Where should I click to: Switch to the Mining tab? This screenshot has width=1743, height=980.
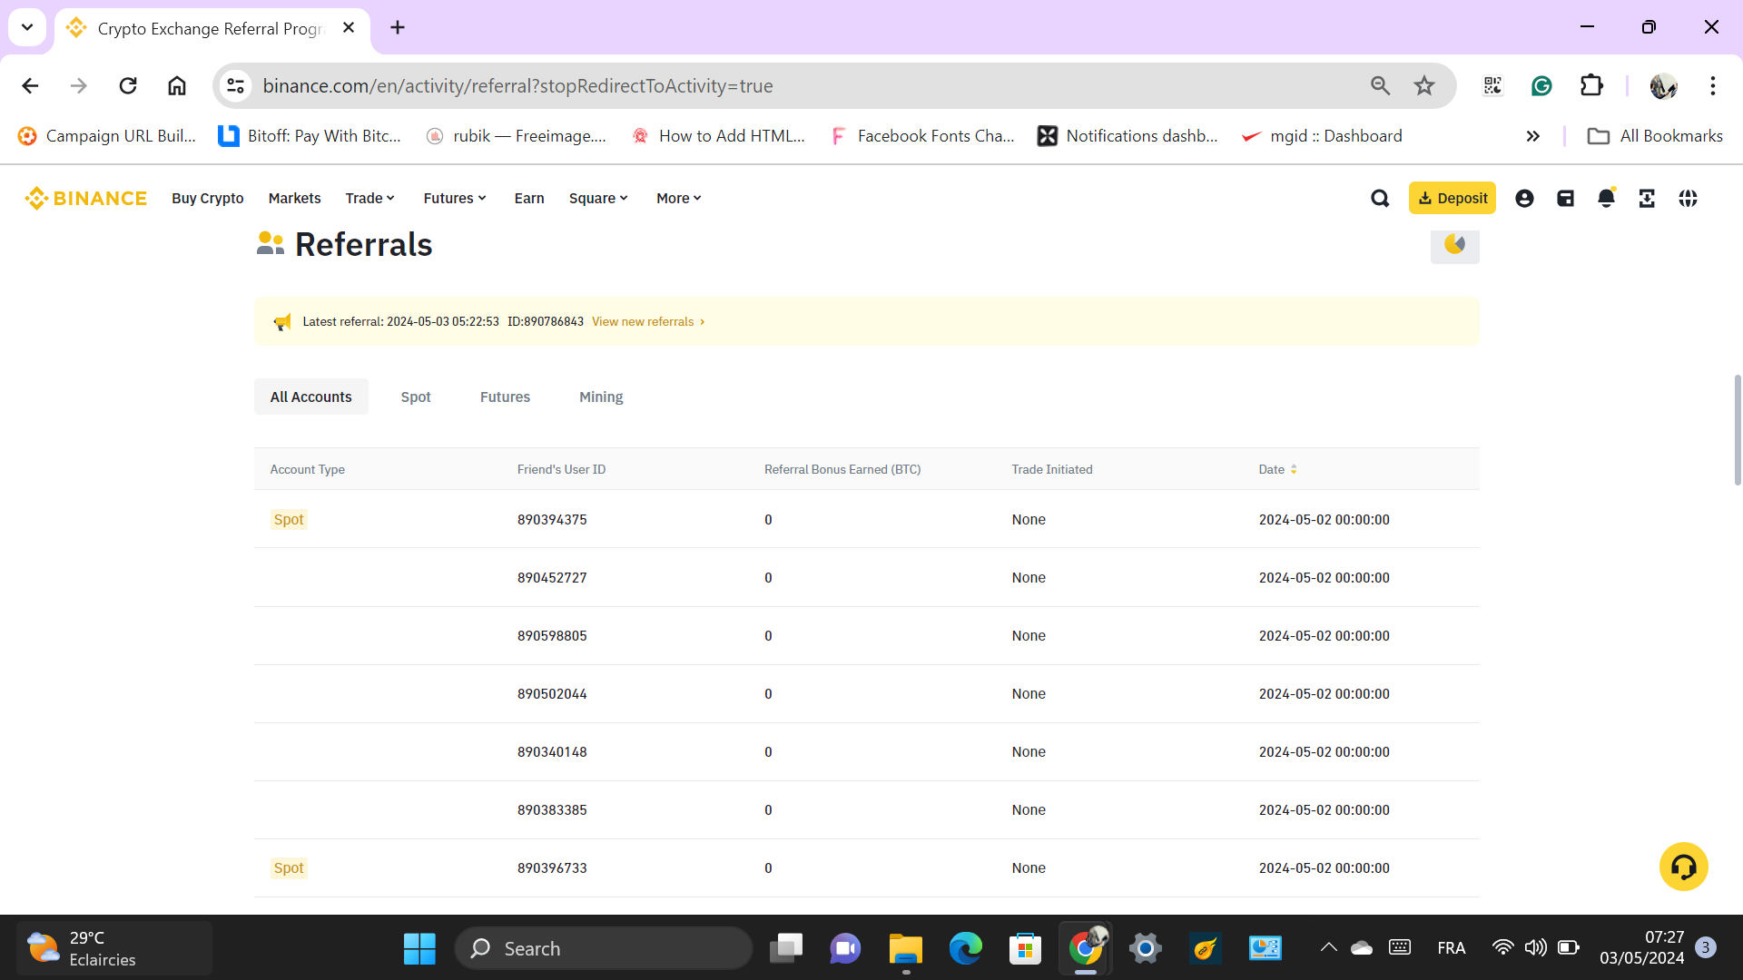[601, 397]
